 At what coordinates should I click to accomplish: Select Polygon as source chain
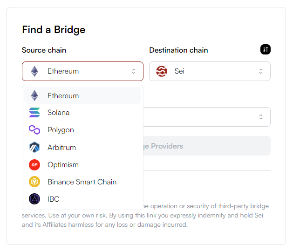(x=61, y=130)
